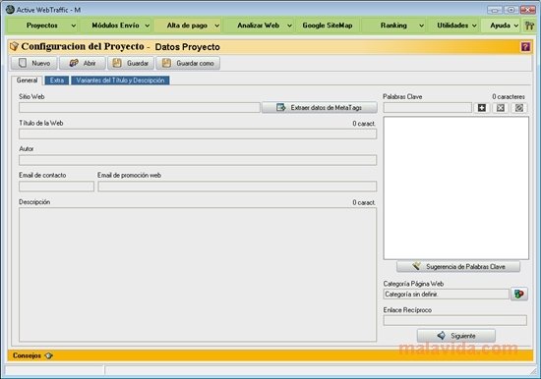The image size is (541, 379).
Task: Open the Módulos Envío menu
Action: coord(116,26)
